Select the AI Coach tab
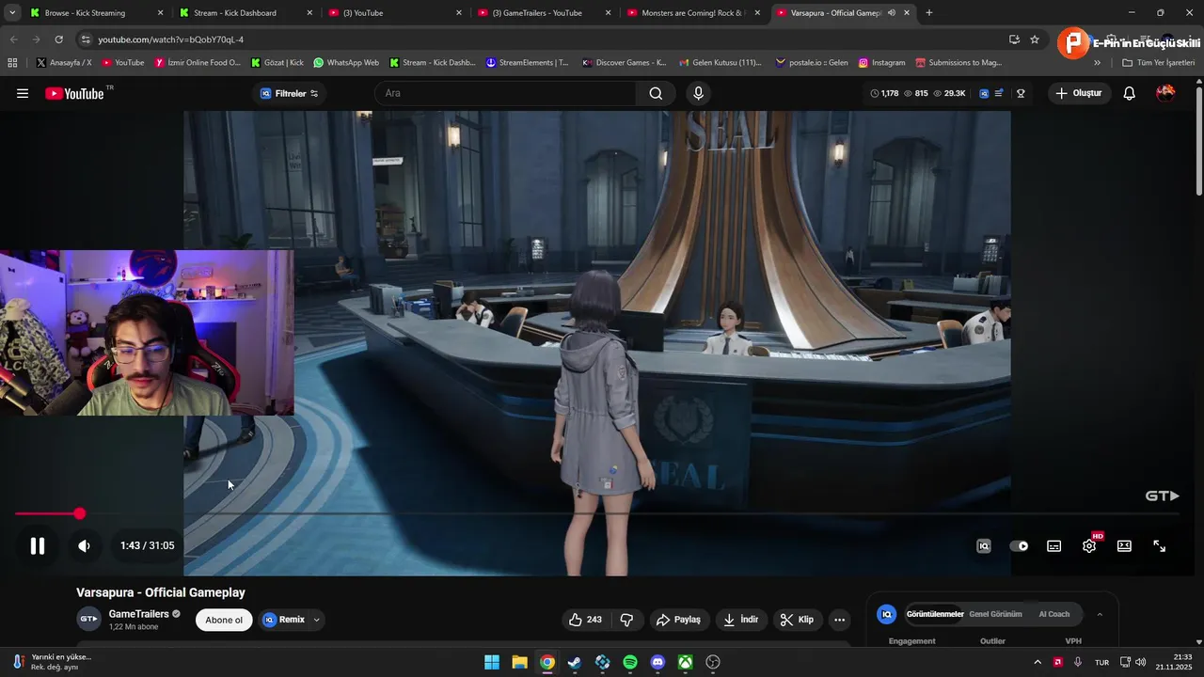 (1054, 614)
